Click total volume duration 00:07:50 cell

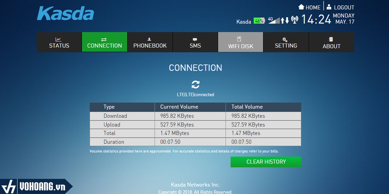click(241, 142)
